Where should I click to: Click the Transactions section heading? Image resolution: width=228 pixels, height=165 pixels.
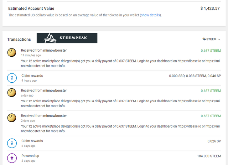click(x=19, y=39)
